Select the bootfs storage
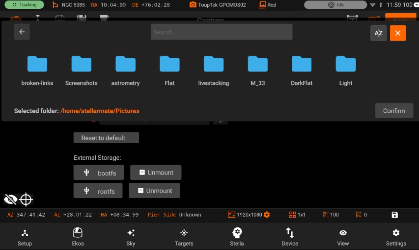The width and height of the screenshot is (419, 250). (x=99, y=173)
